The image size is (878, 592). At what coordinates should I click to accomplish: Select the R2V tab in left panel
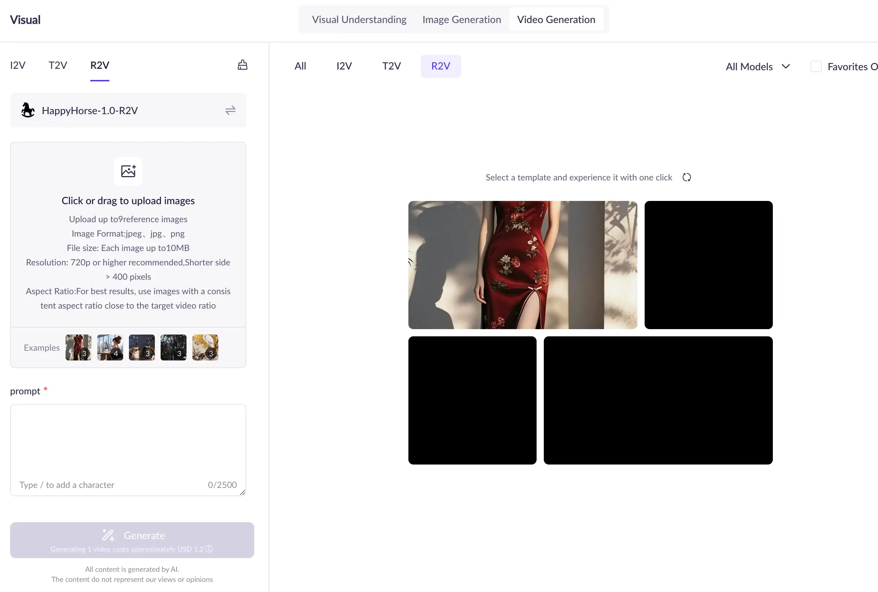100,65
